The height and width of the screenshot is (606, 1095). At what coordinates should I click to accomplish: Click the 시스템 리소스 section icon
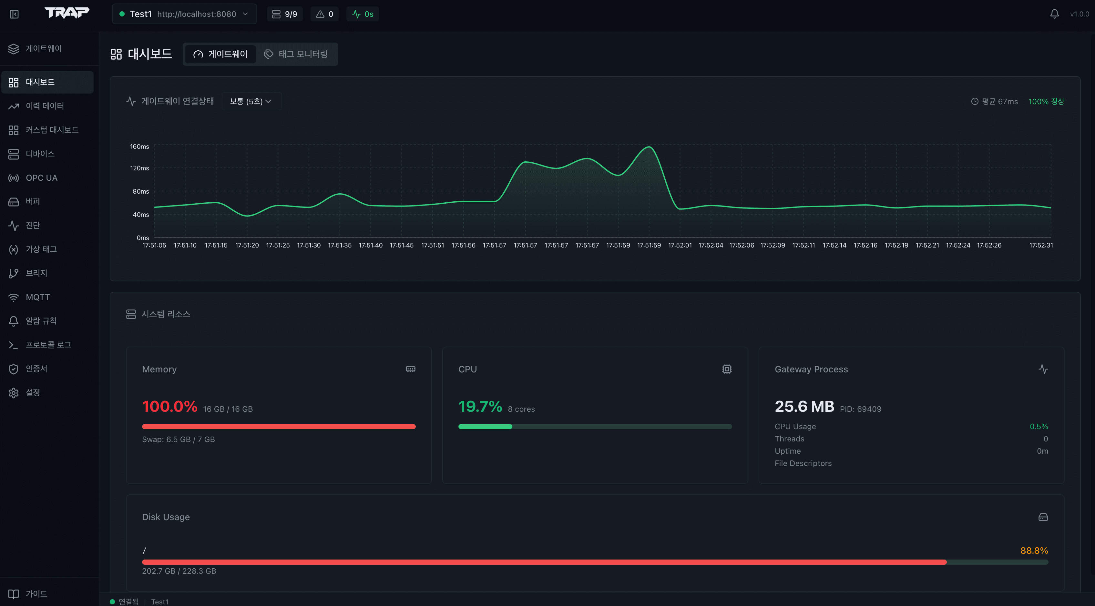[131, 315]
